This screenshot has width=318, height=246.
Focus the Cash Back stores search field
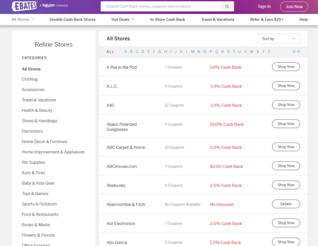coord(160,6)
